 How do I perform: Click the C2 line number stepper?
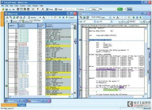111,22
